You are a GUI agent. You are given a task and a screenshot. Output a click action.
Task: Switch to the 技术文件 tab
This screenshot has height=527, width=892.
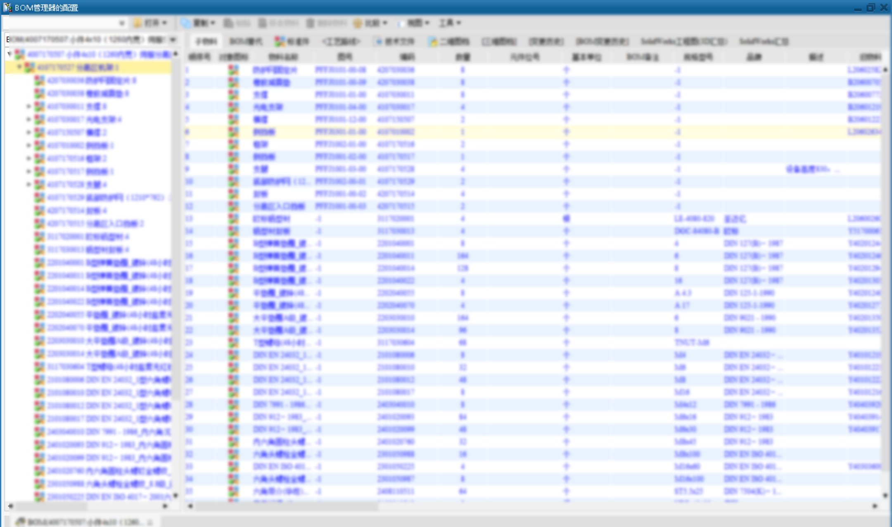394,41
